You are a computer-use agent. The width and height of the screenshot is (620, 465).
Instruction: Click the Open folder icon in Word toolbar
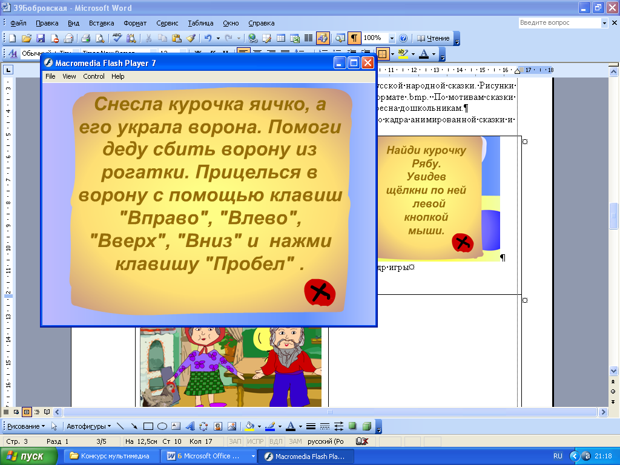(27, 38)
